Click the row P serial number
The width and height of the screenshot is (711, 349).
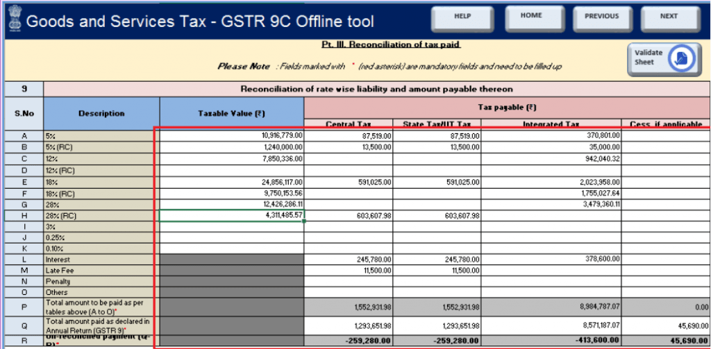[x=24, y=307]
